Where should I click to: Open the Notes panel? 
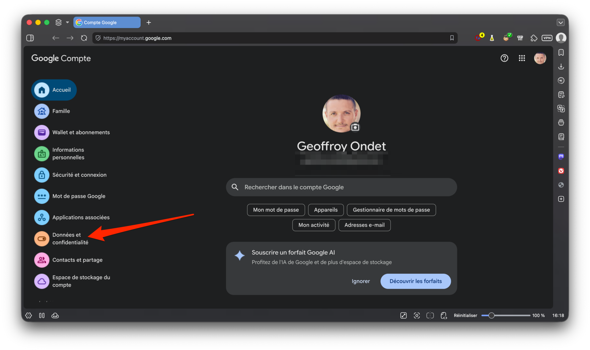coord(561,95)
